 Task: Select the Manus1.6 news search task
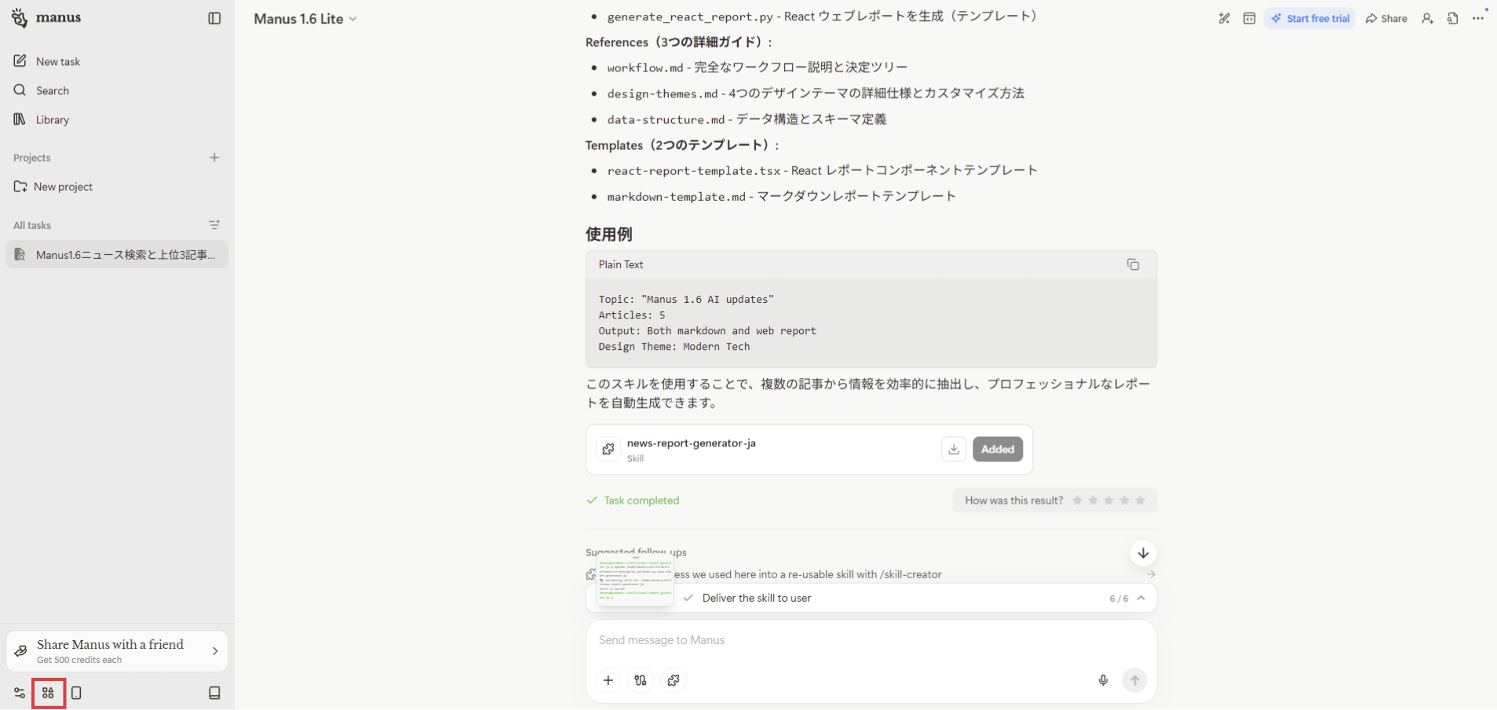pos(117,254)
